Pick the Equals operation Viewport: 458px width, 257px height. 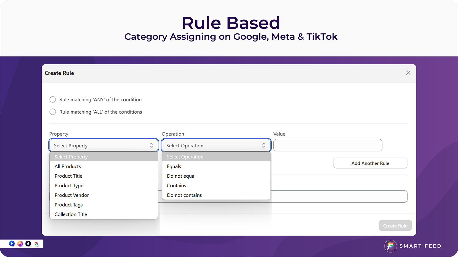click(216, 166)
